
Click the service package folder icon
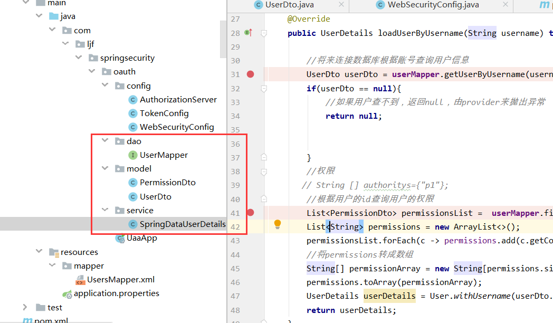click(x=120, y=211)
